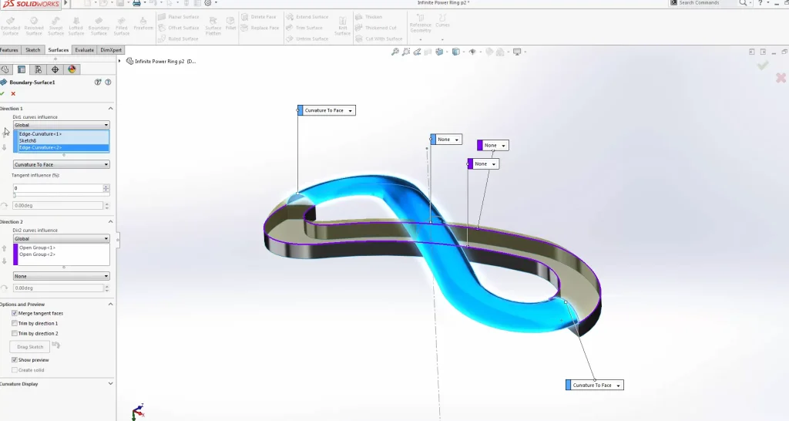Expand the Curvature Display section
The height and width of the screenshot is (421, 789).
(110, 383)
